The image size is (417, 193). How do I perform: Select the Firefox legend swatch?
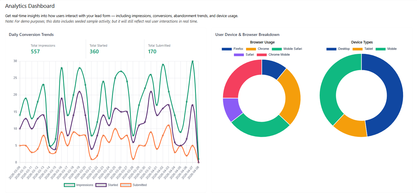coord(227,49)
